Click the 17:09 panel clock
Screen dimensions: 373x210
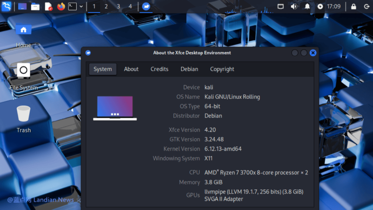334,7
